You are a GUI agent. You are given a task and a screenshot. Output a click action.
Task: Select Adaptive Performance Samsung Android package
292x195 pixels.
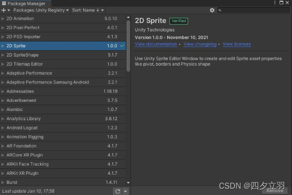coord(63,82)
